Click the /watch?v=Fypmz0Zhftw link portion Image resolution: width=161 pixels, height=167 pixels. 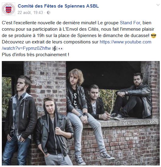pyautogui.click(x=26, y=48)
